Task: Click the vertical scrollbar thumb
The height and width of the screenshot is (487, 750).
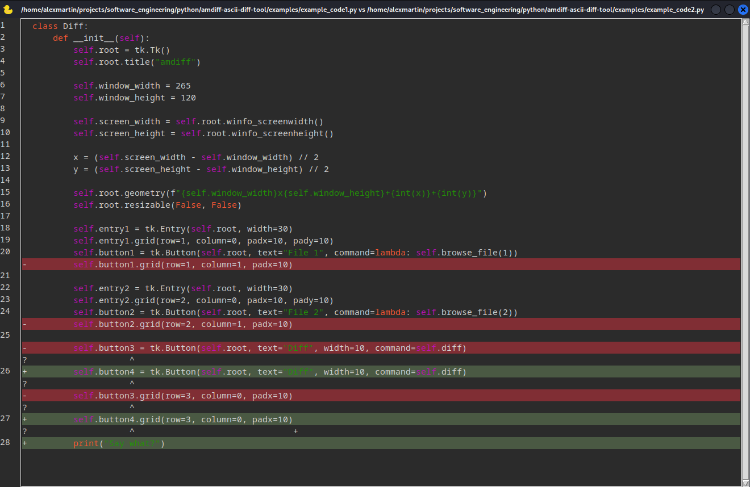Action: click(745, 251)
